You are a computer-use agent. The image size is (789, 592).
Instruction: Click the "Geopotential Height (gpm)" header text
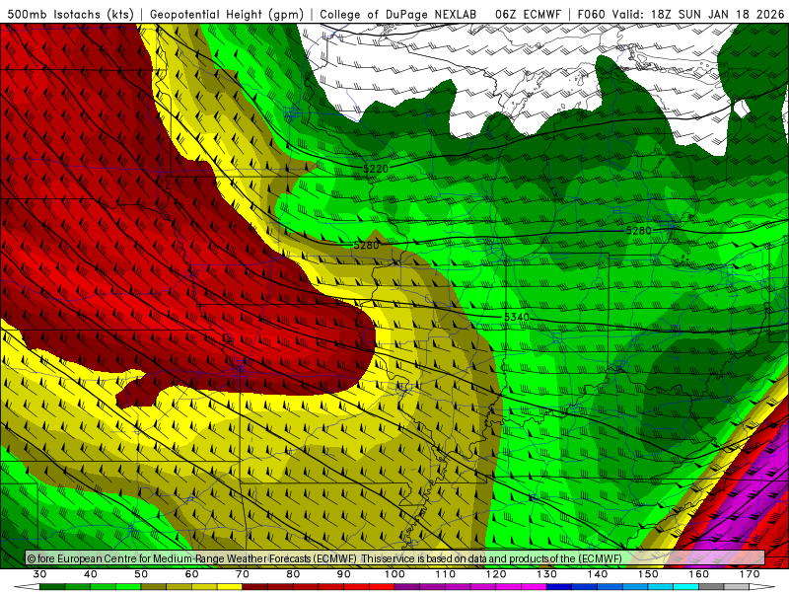(227, 14)
